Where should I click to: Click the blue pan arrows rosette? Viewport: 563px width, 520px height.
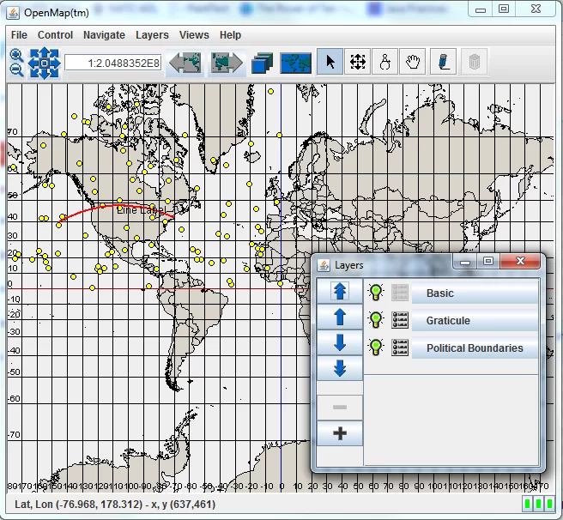[x=44, y=63]
